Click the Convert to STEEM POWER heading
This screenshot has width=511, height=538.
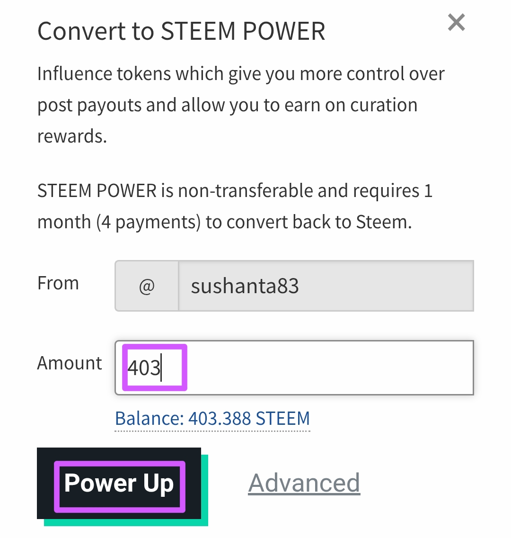(181, 31)
